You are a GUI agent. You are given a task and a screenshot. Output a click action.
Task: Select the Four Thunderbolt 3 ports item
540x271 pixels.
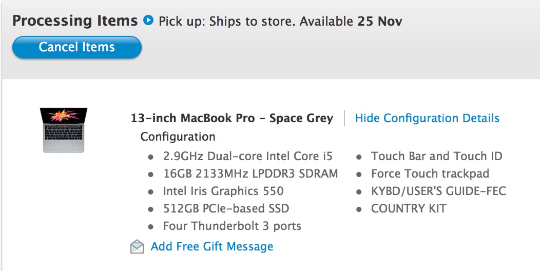pos(232,226)
